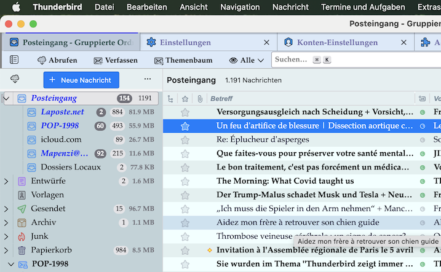Click Verfassen to compose a message
The image size is (441, 272).
coord(116,60)
